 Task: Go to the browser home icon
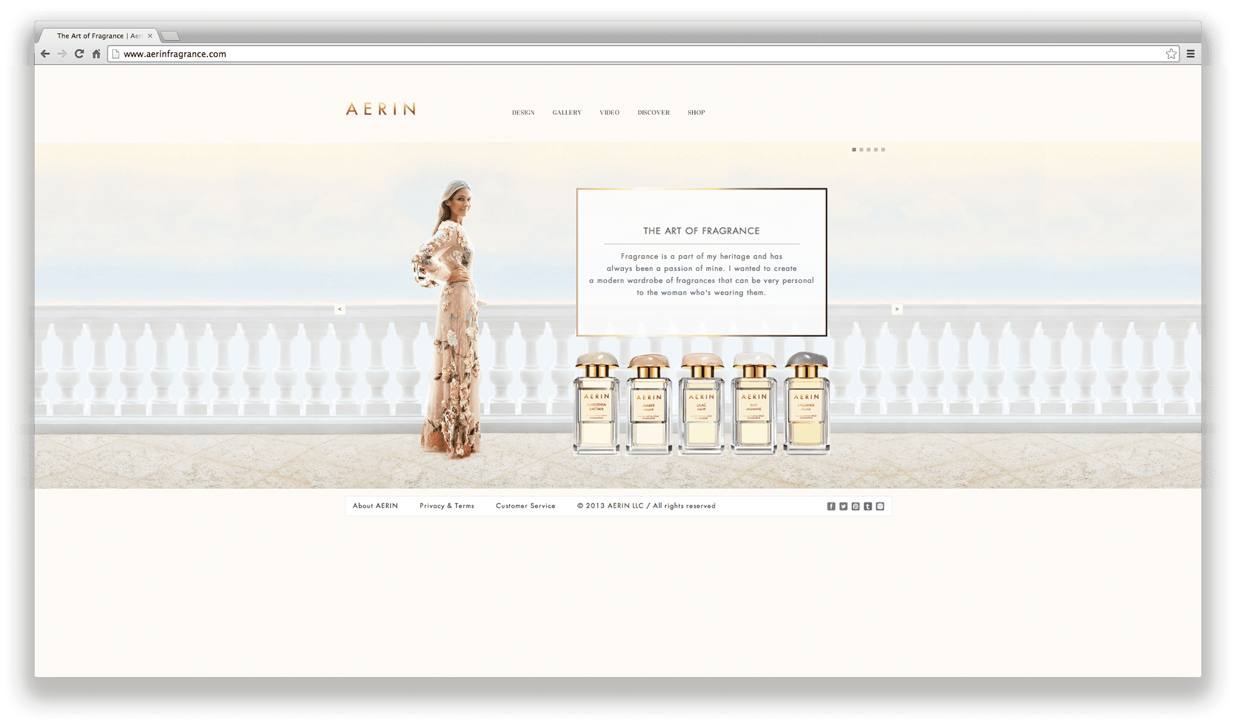click(96, 54)
